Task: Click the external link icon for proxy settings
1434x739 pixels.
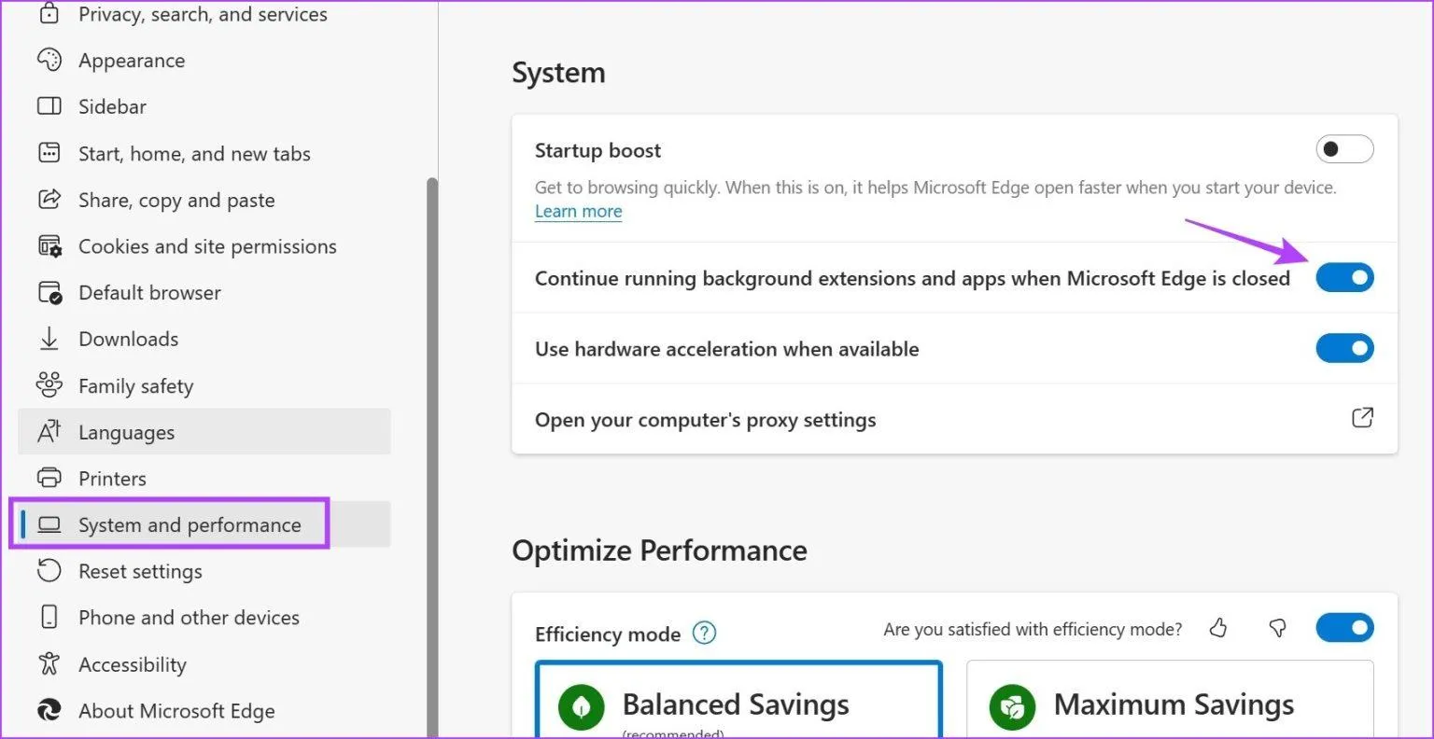Action: click(1363, 418)
